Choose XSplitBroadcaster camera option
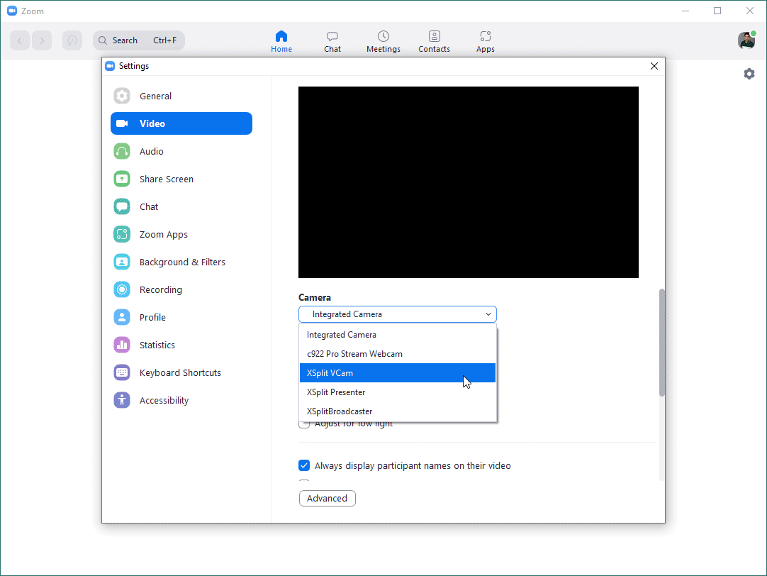 tap(398, 411)
